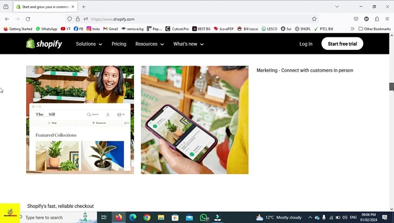Viewport: 394px width, 223px height.
Task: Open remove.bg bookmark
Action: (x=133, y=29)
